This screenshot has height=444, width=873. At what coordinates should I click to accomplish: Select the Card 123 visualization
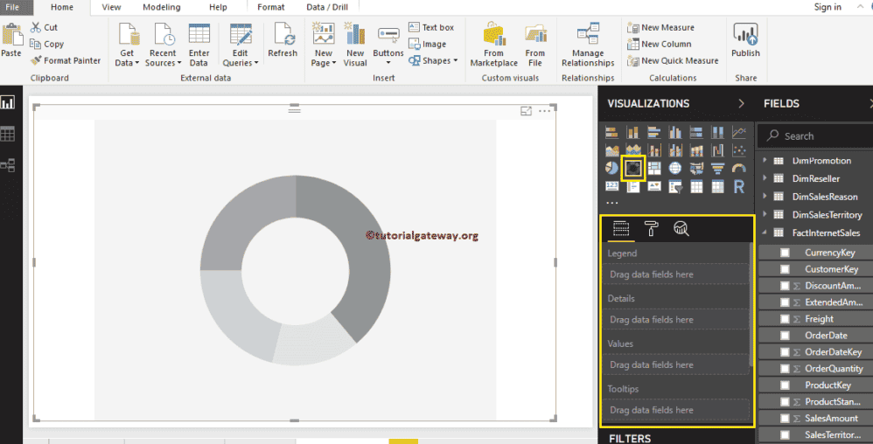click(x=611, y=186)
